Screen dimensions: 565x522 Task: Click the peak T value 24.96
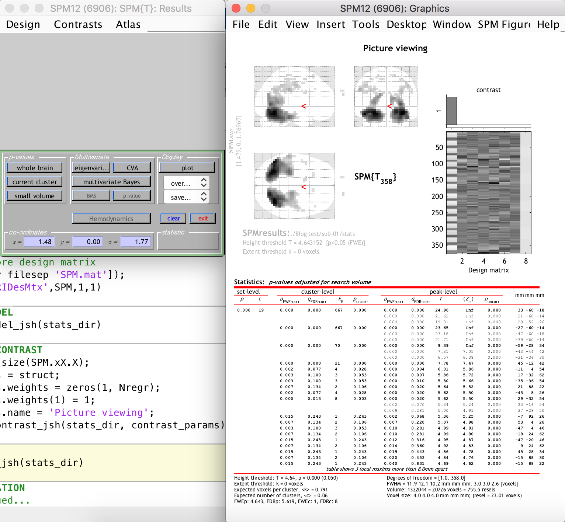(442, 310)
